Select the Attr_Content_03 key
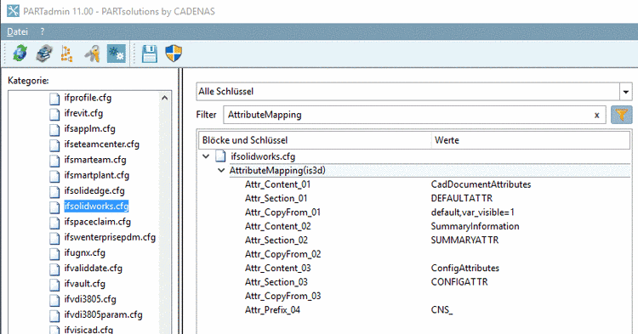The width and height of the screenshot is (638, 334). (x=277, y=269)
